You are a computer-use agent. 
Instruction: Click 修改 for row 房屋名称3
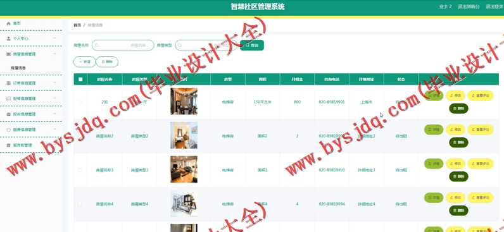(x=455, y=164)
